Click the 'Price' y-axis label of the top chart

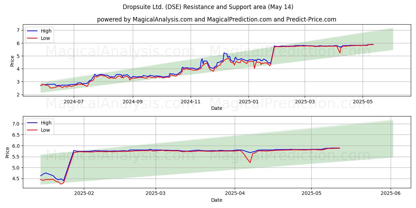12,61
